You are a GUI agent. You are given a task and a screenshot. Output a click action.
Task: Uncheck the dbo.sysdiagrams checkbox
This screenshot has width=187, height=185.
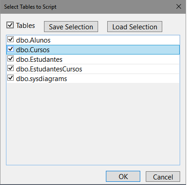(11, 78)
